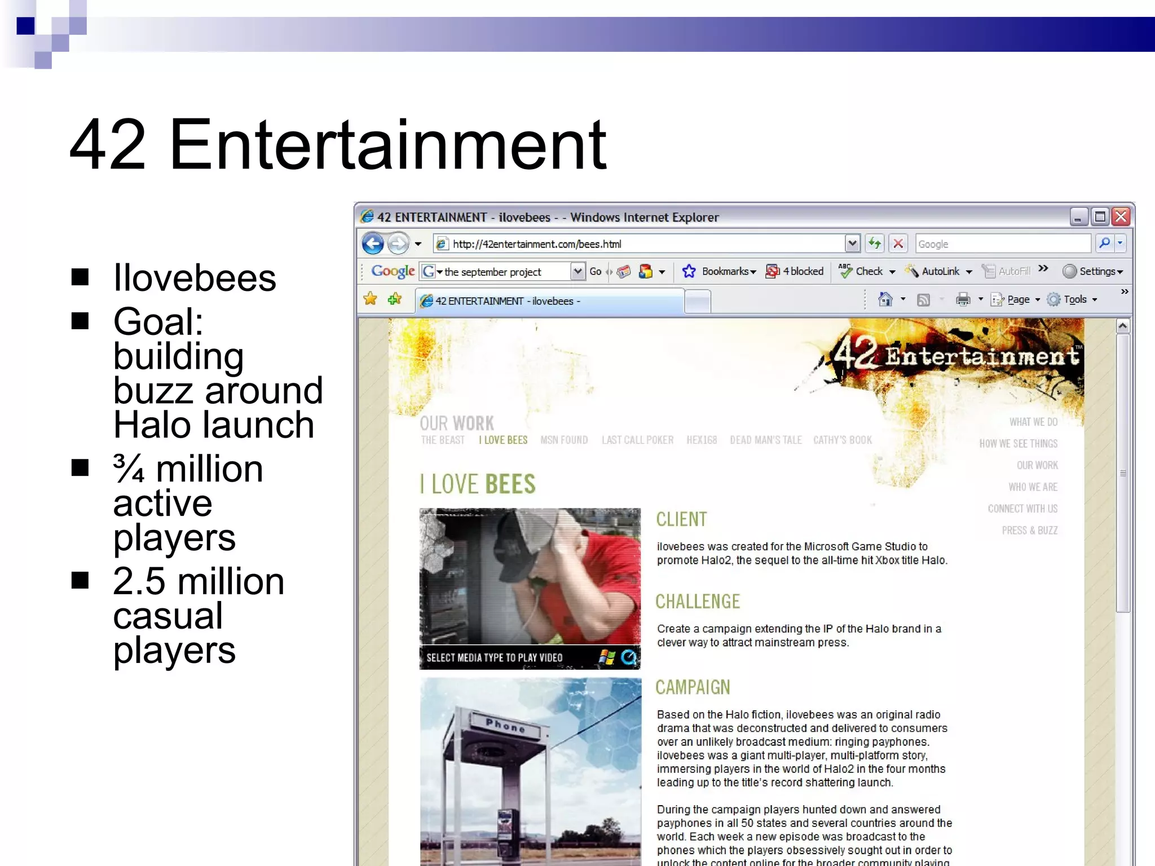Click the Google toolbar news icon
The image size is (1155, 866).
pyautogui.click(x=623, y=272)
